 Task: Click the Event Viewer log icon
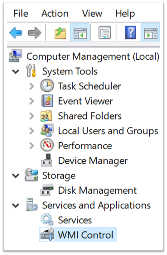point(47,100)
